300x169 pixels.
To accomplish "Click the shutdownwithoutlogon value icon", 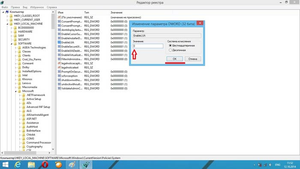I will (59, 80).
